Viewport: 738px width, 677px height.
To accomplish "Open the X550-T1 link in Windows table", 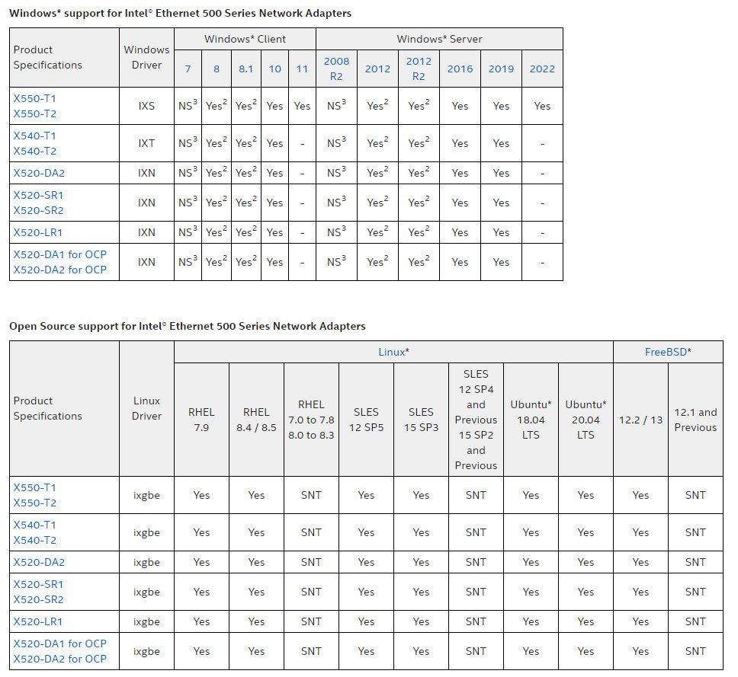I will pyautogui.click(x=34, y=98).
